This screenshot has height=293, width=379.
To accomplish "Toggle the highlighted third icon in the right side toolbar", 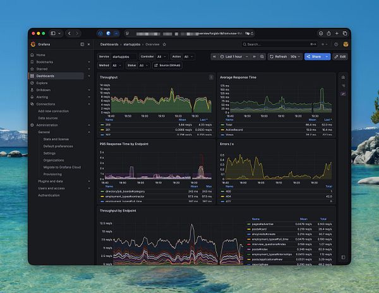I will [x=343, y=93].
